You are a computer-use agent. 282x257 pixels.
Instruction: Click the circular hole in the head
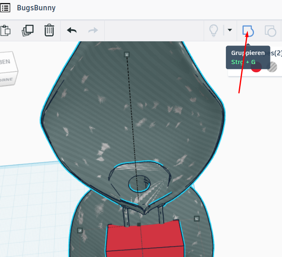[139, 184]
